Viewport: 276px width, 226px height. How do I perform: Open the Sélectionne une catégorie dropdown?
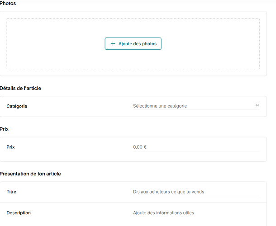tap(196, 106)
